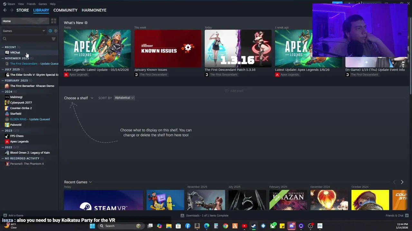The height and width of the screenshot is (231, 412).
Task: Open Sort By Alphabetical dropdown
Action: coord(124,98)
